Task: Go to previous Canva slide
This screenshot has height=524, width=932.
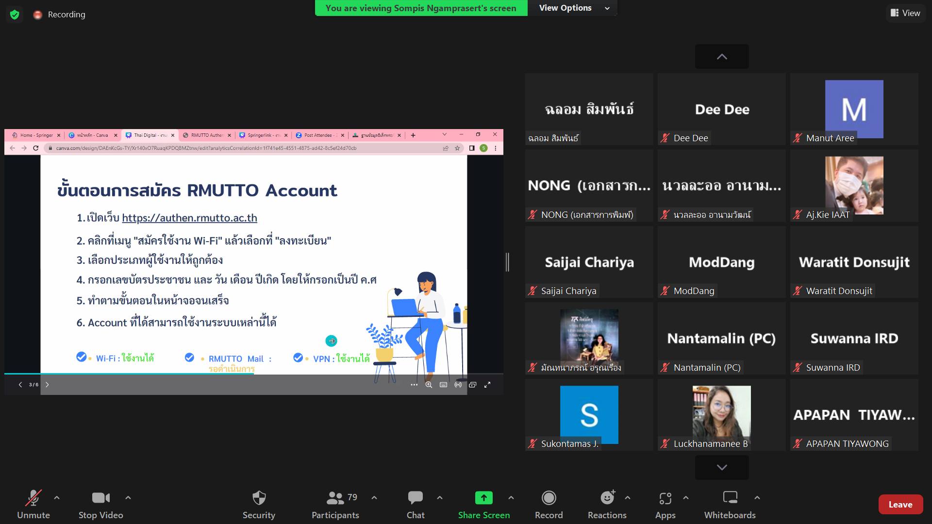Action: (20, 385)
